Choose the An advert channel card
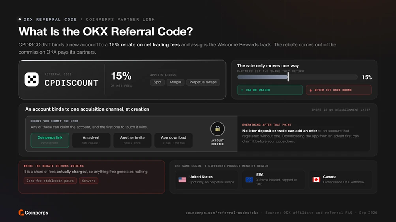The width and height of the screenshot is (396, 222). click(x=91, y=140)
